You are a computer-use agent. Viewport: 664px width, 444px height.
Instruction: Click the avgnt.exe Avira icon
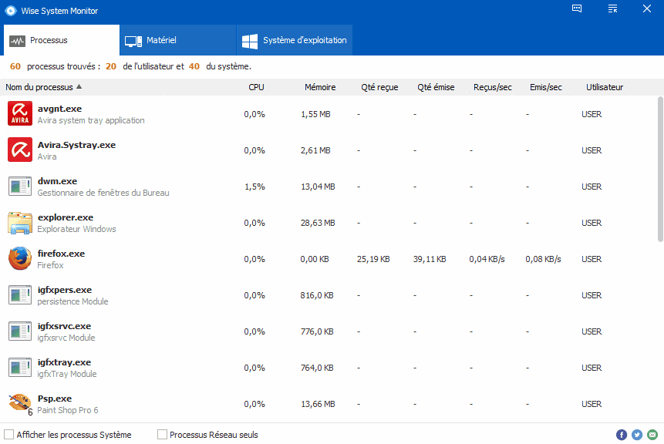[20, 113]
